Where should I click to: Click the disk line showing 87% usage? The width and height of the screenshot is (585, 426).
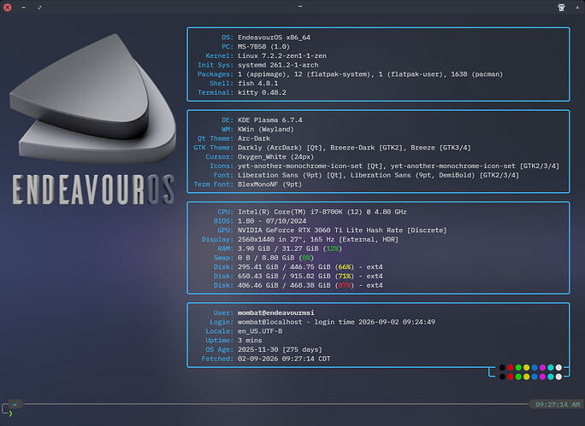tap(310, 285)
